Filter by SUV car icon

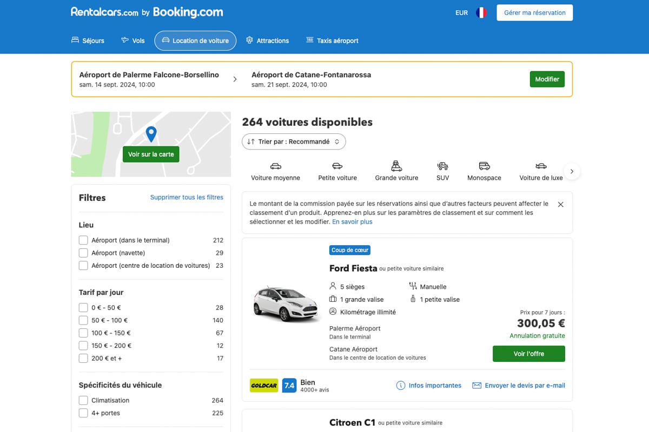click(x=443, y=166)
